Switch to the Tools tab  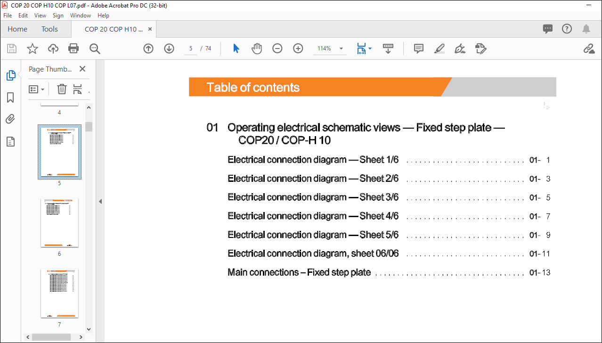49,29
